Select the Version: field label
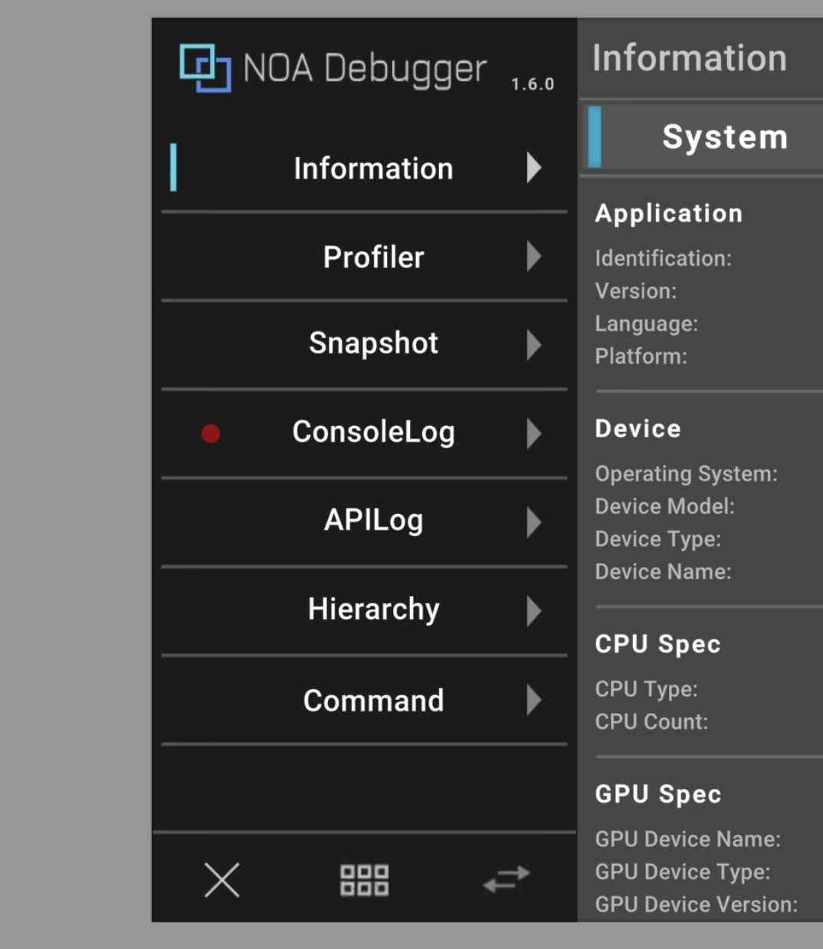The image size is (823, 949). pyautogui.click(x=635, y=291)
